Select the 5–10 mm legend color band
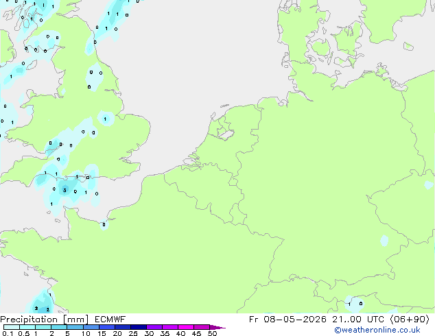435x336 pixels. (x=75, y=327)
